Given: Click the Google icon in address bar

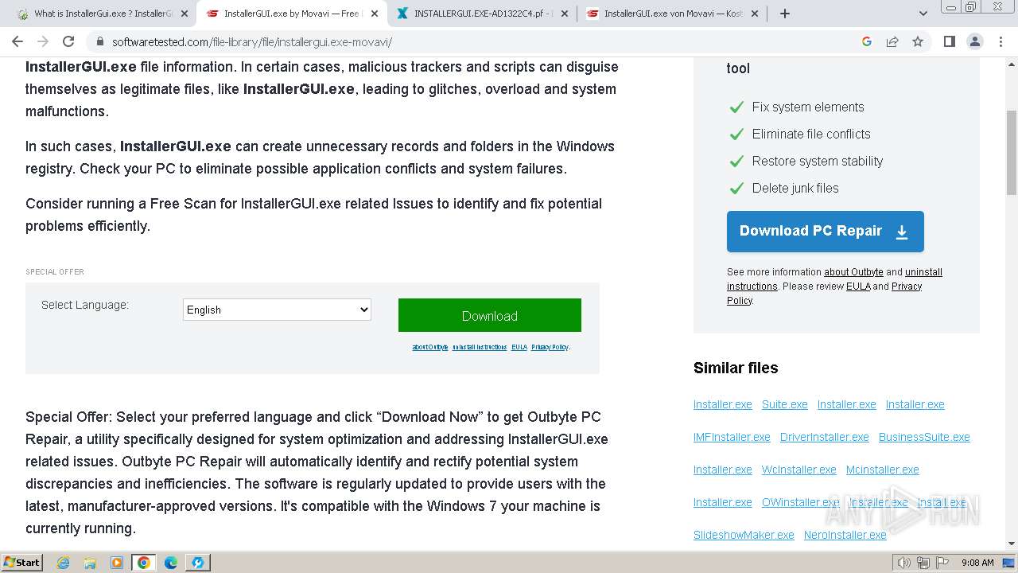Looking at the screenshot, I should [x=867, y=41].
